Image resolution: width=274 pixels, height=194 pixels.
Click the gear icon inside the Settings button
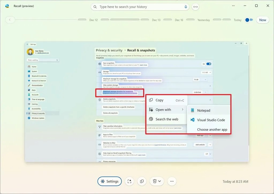(102, 181)
